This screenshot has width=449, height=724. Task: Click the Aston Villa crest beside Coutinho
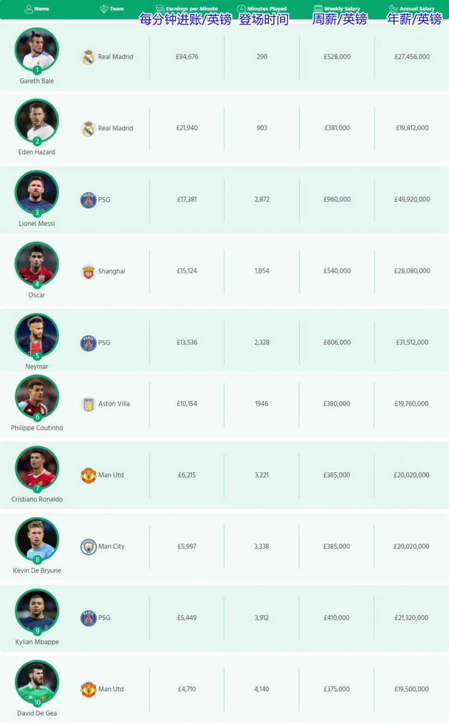click(88, 404)
